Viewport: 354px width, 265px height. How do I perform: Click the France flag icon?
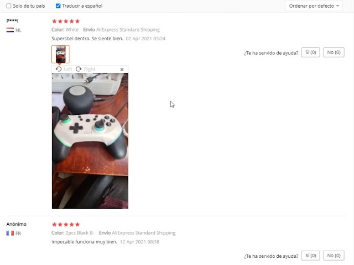pos(10,233)
